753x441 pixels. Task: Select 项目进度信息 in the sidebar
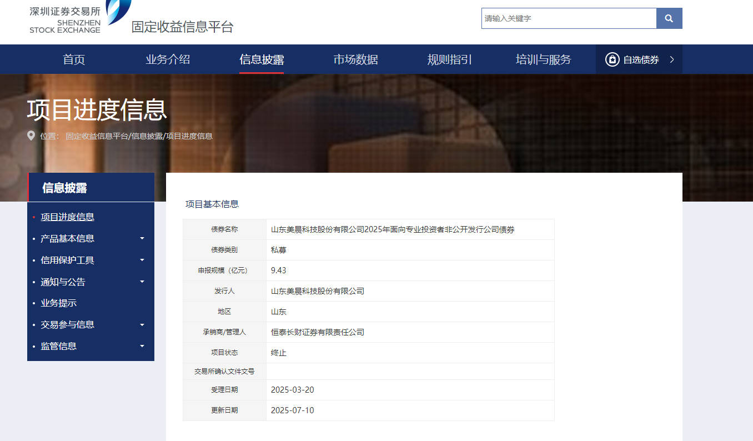(67, 217)
